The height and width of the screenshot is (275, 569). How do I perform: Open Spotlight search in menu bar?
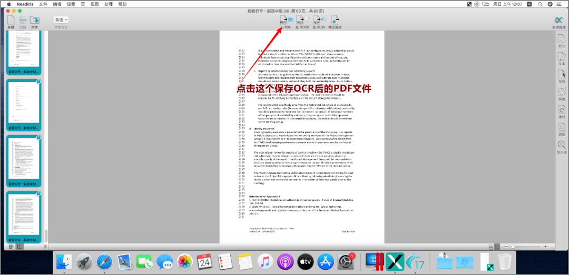541,4
